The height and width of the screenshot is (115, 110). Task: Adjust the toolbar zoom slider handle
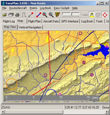71,14
